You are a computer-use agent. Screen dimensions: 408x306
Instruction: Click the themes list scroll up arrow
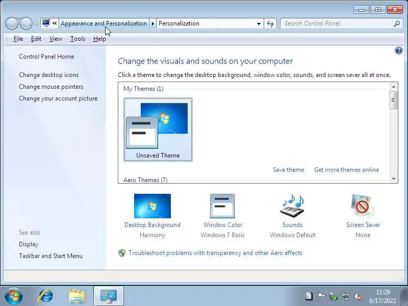pos(393,87)
